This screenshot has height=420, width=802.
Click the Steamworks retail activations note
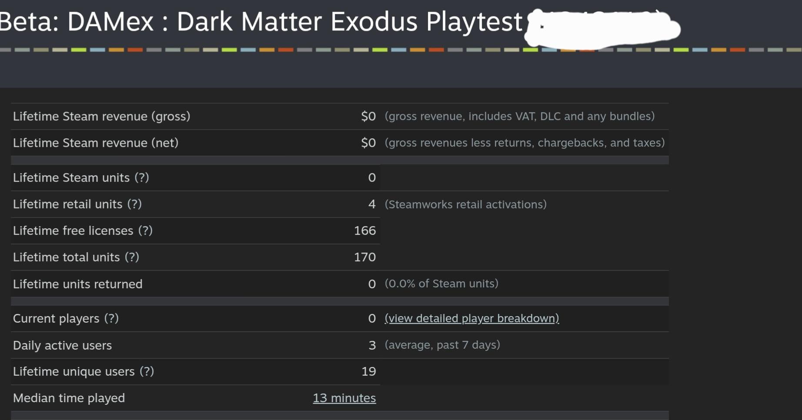pyautogui.click(x=465, y=204)
